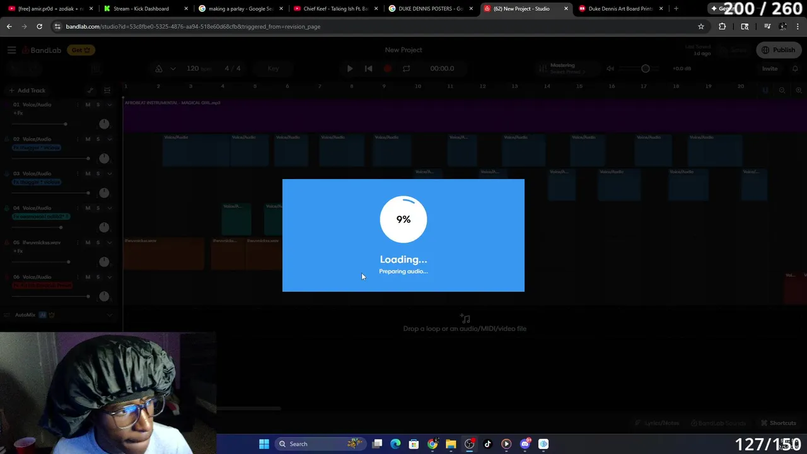Image resolution: width=807 pixels, height=454 pixels.
Task: Click the BandLab logo
Action: click(x=42, y=50)
